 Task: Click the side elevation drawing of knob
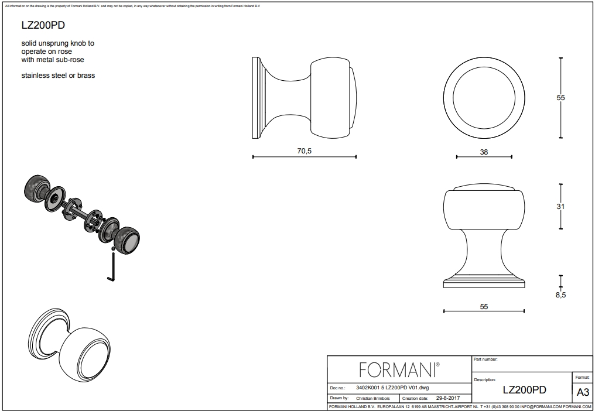[x=305, y=98]
